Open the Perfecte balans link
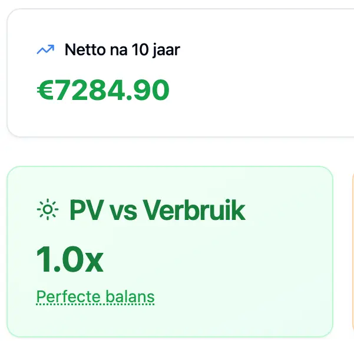The width and height of the screenshot is (354, 354). pyautogui.click(x=95, y=296)
